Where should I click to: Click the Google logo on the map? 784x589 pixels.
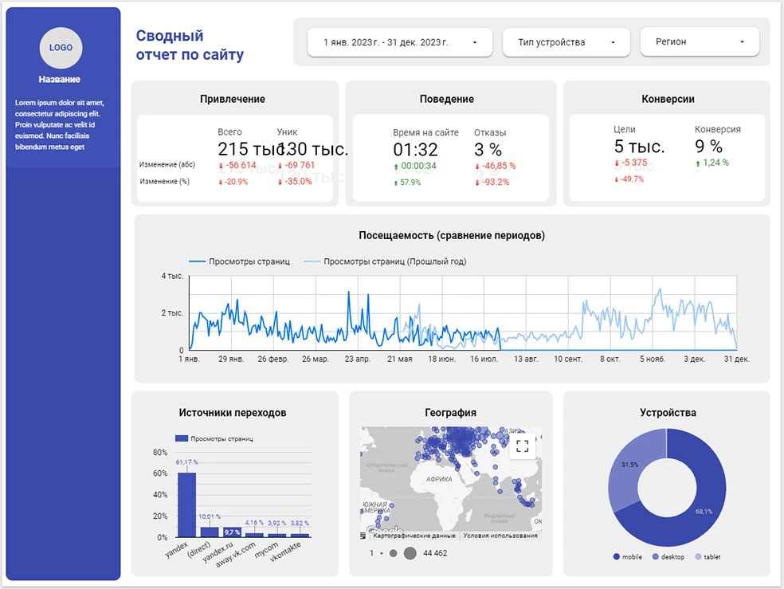click(x=386, y=531)
